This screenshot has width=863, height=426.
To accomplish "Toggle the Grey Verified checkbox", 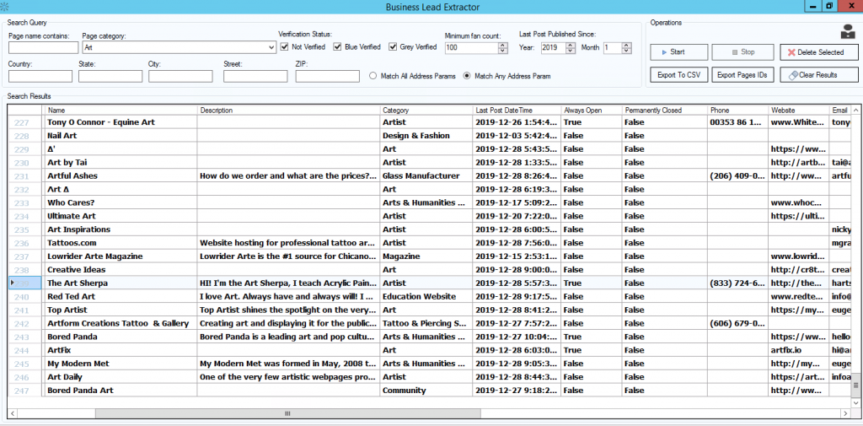I will 393,47.
